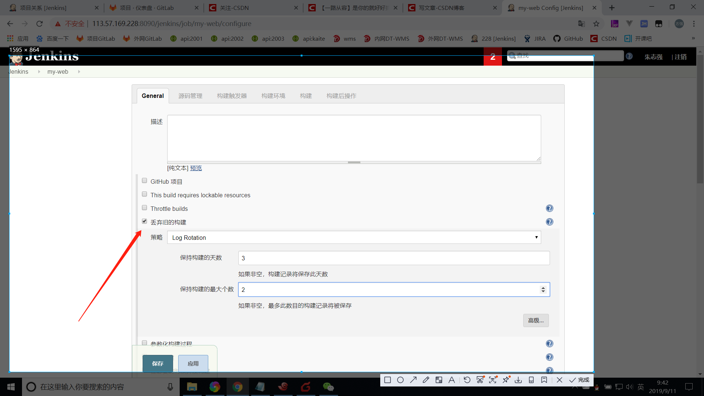Open the 策略 Log Rotation dropdown
The height and width of the screenshot is (396, 704).
click(x=354, y=237)
